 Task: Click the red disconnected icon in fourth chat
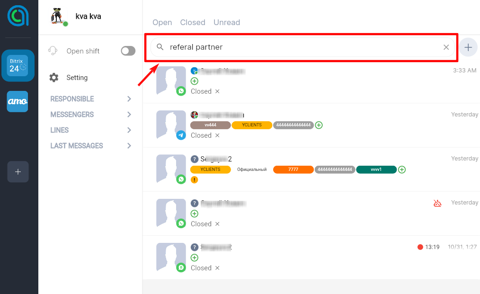(437, 203)
